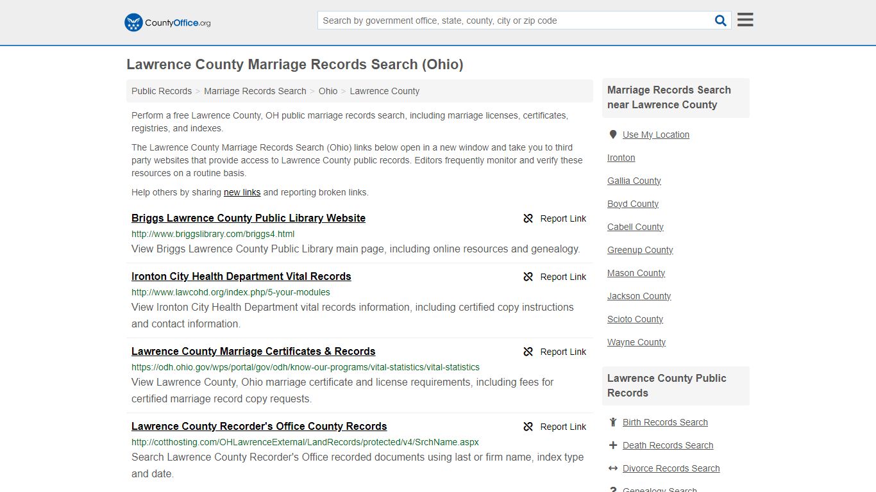Open Jackson County
This screenshot has height=492, width=876.
(x=639, y=296)
